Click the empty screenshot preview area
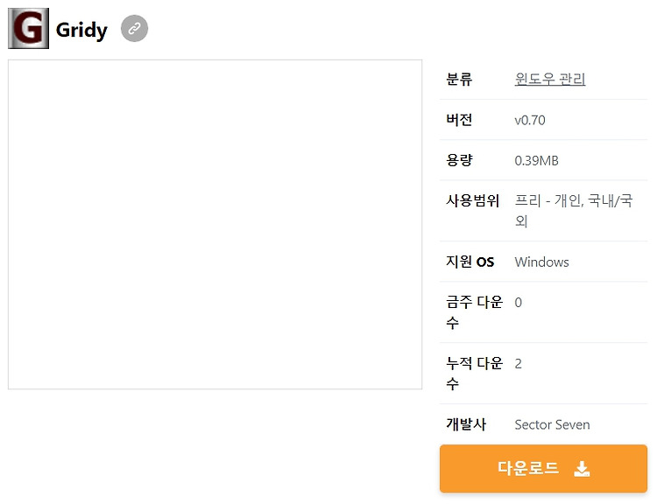The height and width of the screenshot is (504, 657). tap(215, 224)
